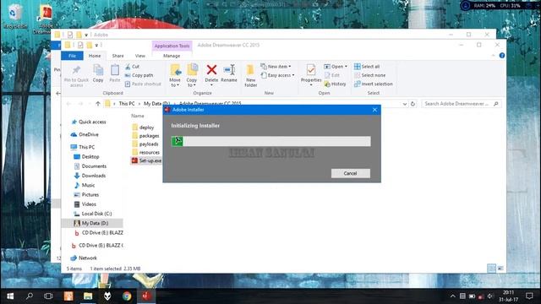Click the Refresh button by address bar

[x=413, y=104]
